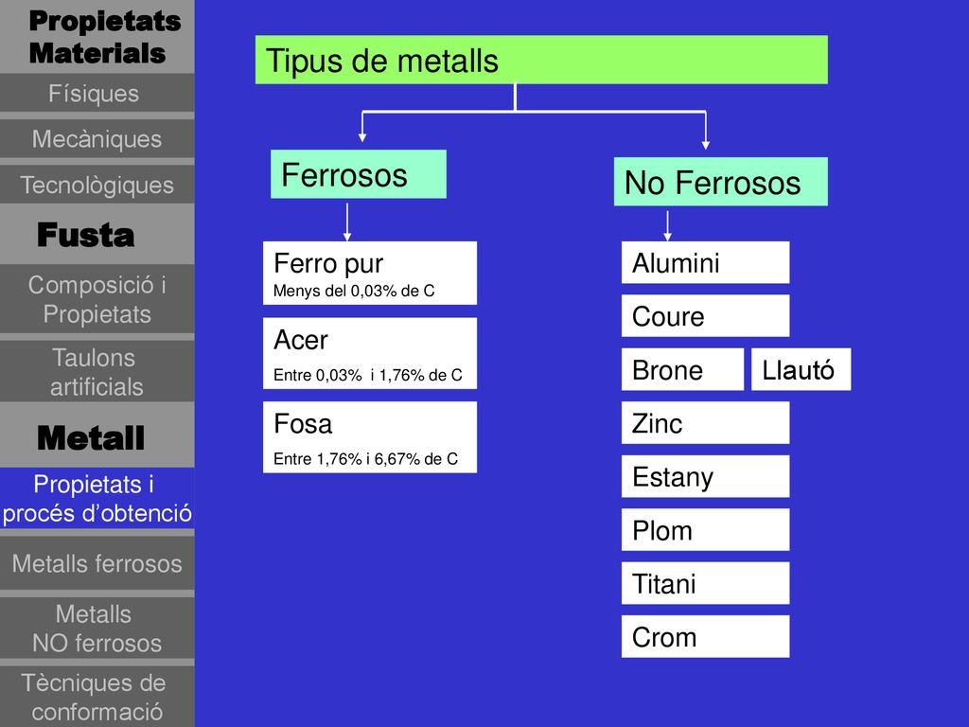Open the Físiques sidebar section

(97, 94)
